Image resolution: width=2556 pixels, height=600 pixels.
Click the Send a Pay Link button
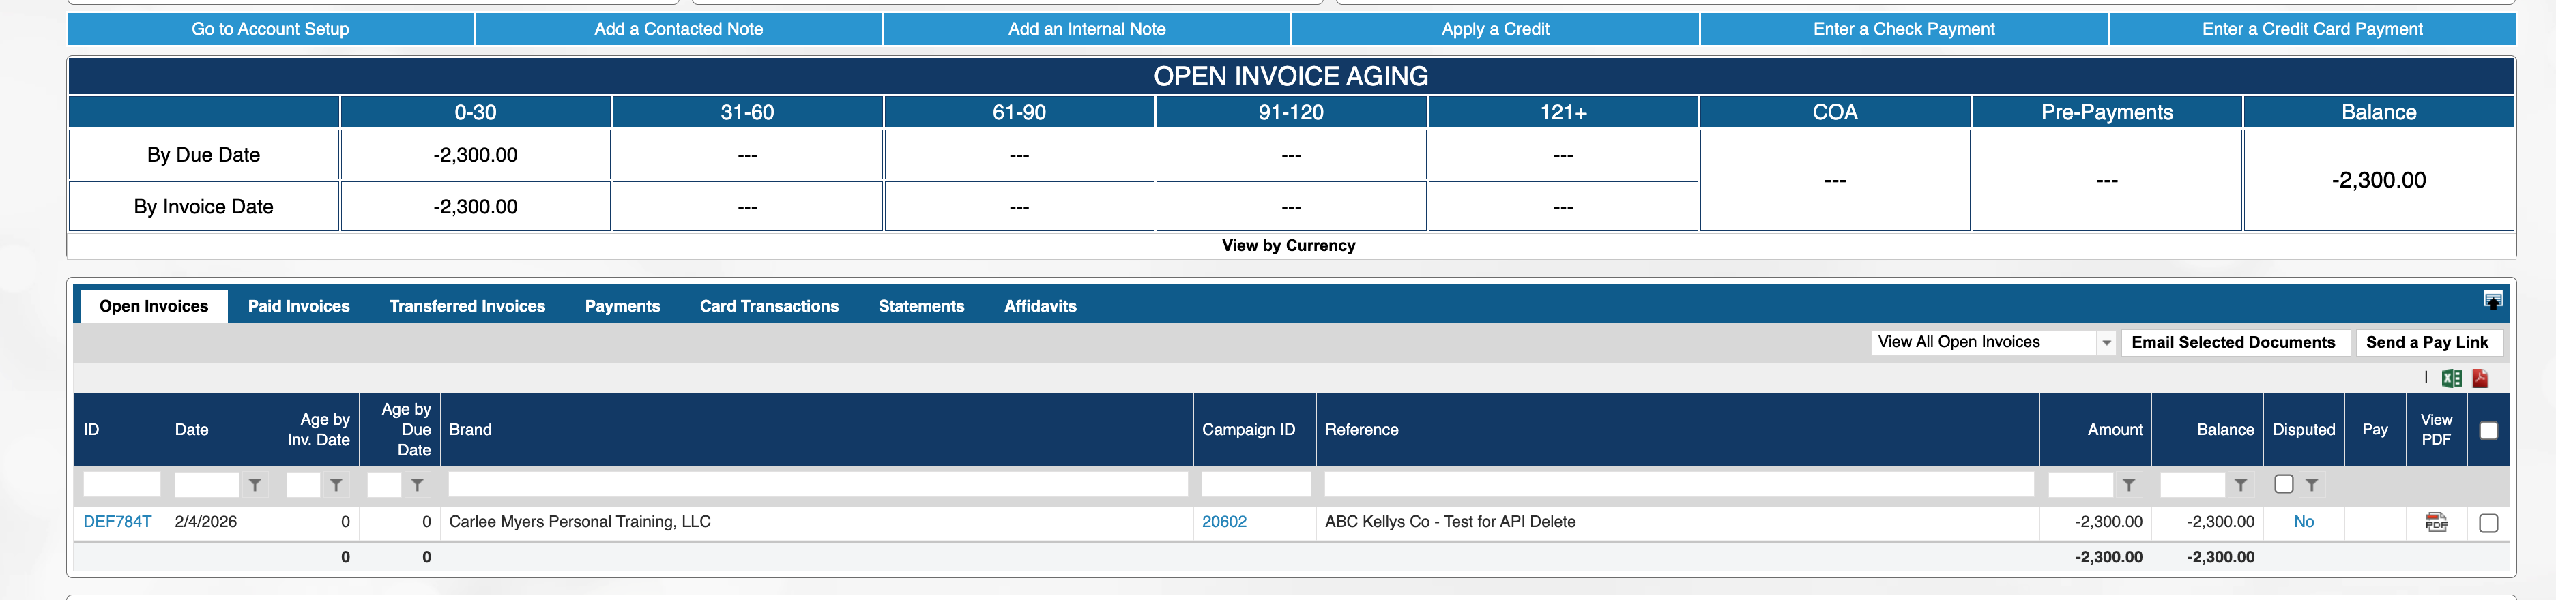[2427, 342]
